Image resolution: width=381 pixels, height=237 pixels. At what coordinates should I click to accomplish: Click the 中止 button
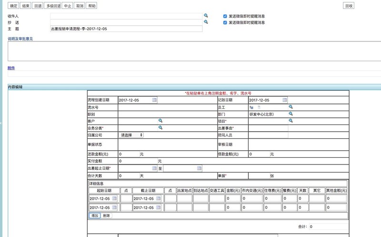tap(68, 6)
